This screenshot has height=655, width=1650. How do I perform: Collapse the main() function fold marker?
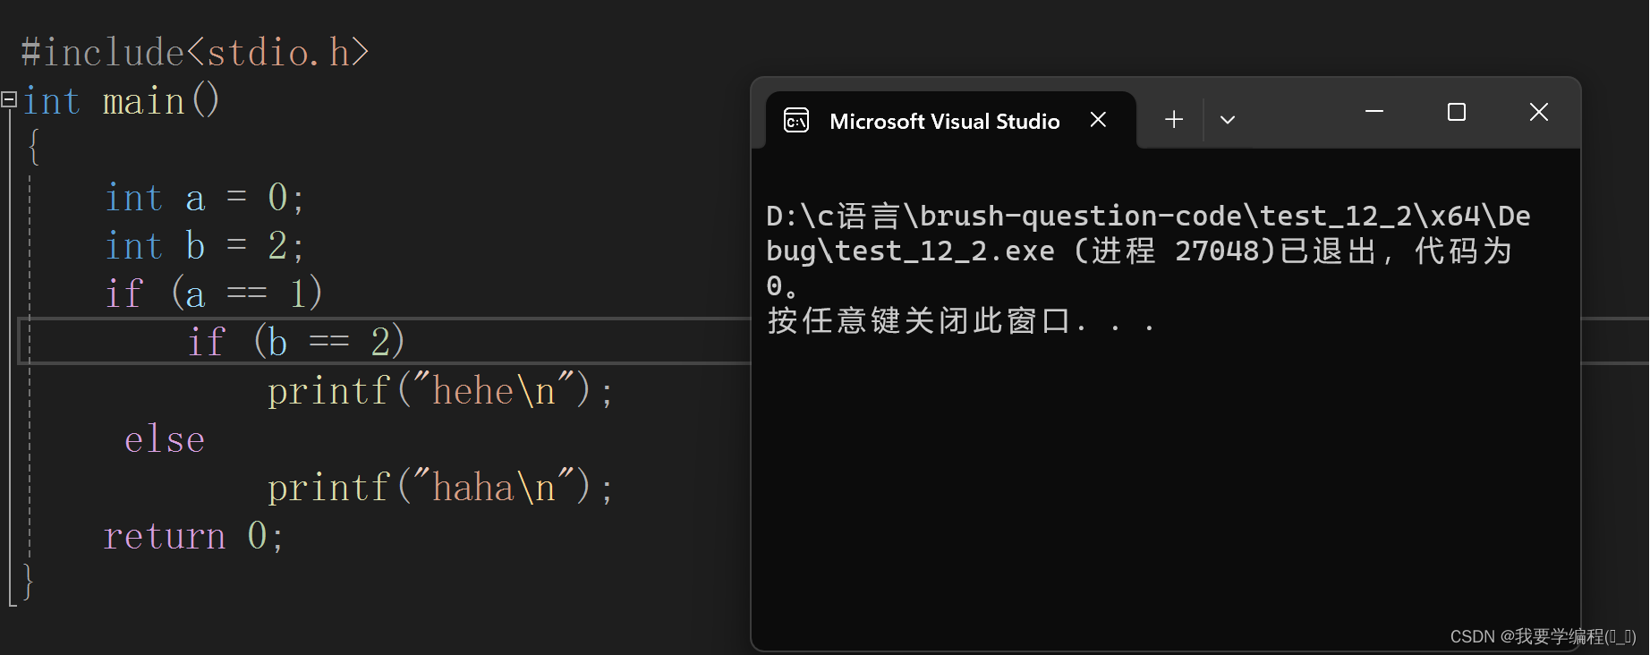[9, 98]
